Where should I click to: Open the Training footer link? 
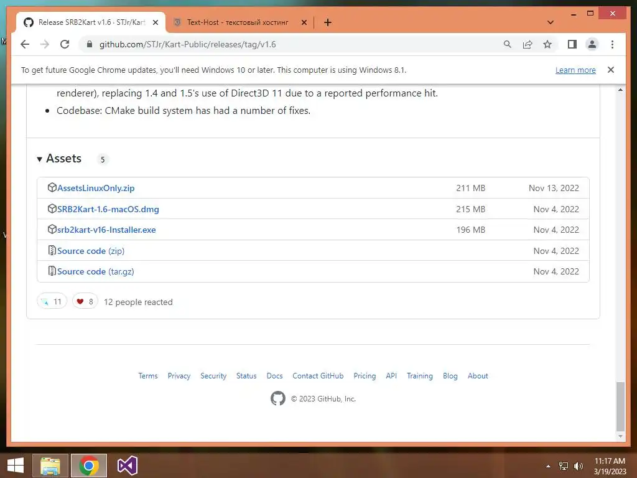(420, 376)
